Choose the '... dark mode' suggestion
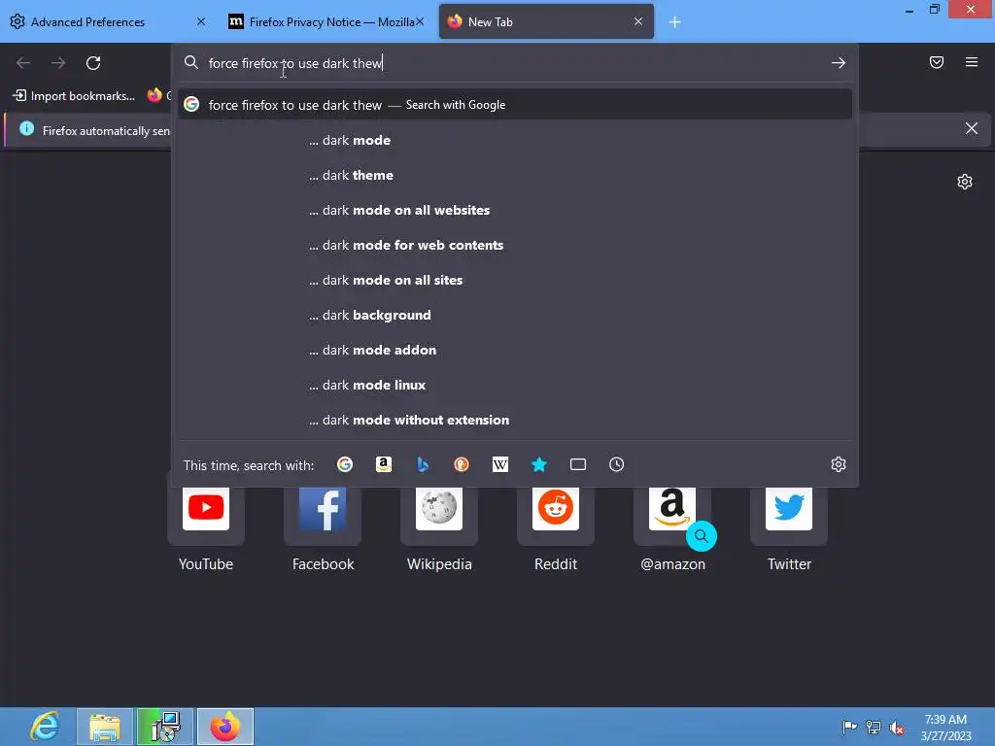 515,140
